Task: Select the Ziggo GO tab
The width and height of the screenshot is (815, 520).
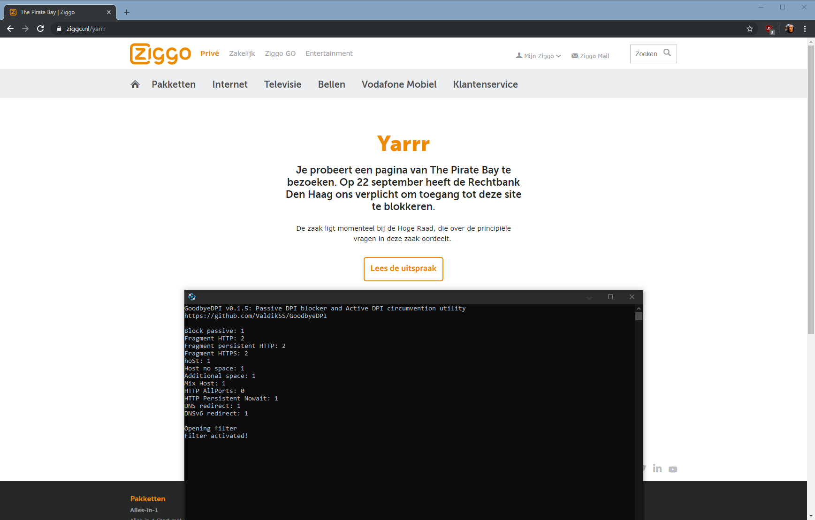Action: [280, 53]
